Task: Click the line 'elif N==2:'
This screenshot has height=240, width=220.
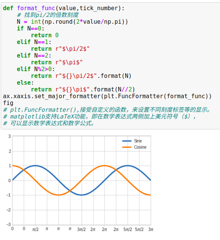Action: pyautogui.click(x=34, y=55)
